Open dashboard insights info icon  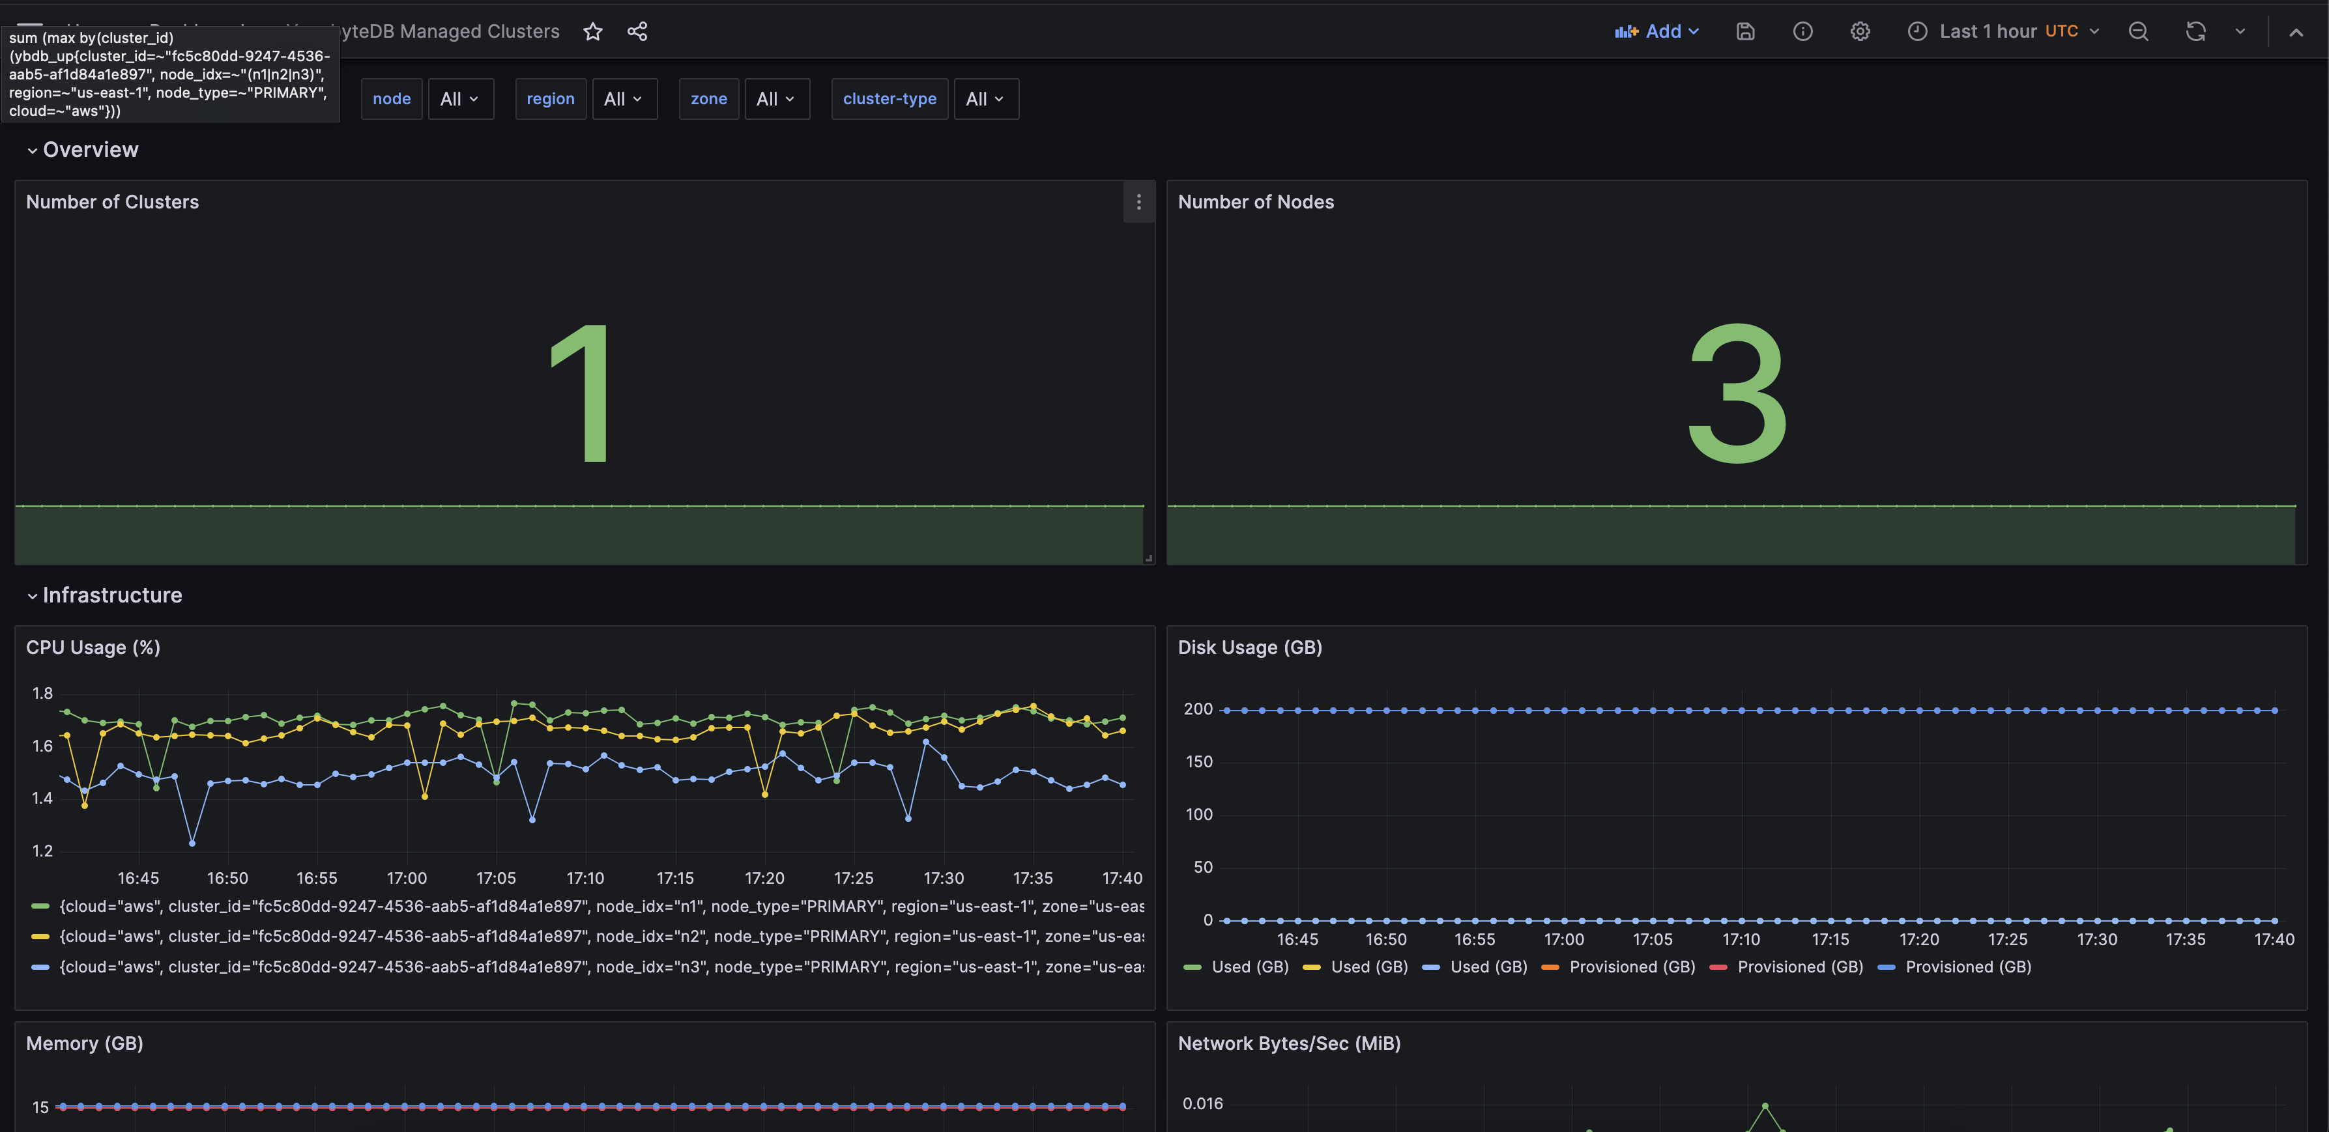1803,32
